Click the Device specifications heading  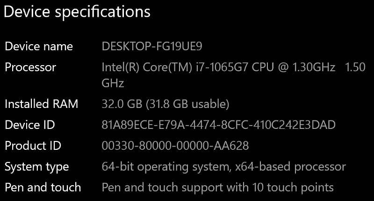[77, 12]
